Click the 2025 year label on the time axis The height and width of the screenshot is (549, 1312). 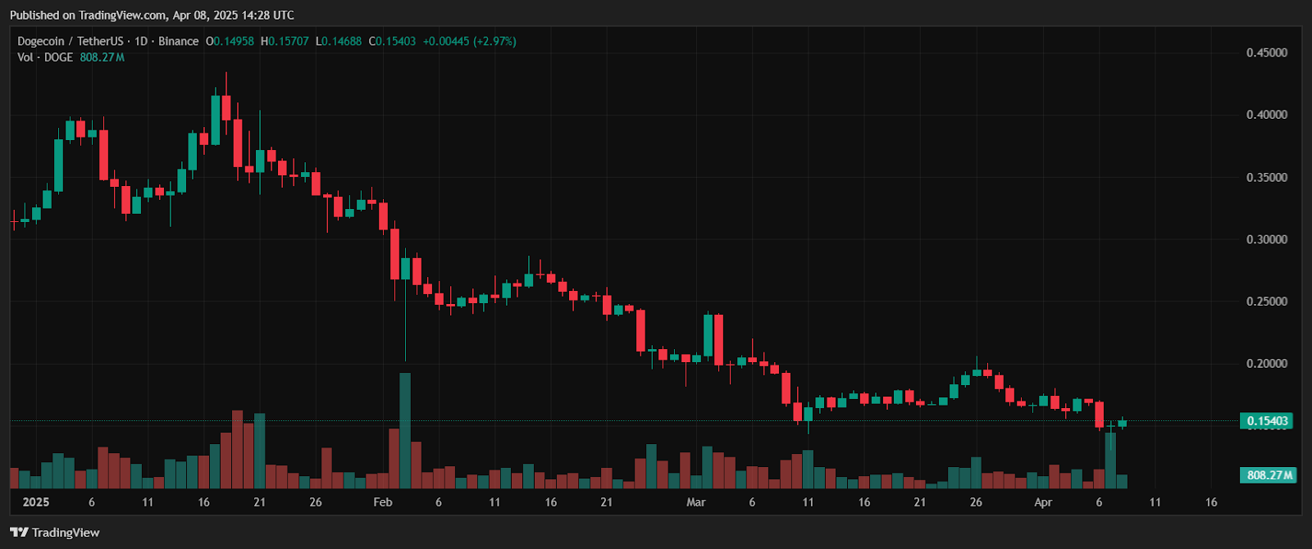click(36, 502)
